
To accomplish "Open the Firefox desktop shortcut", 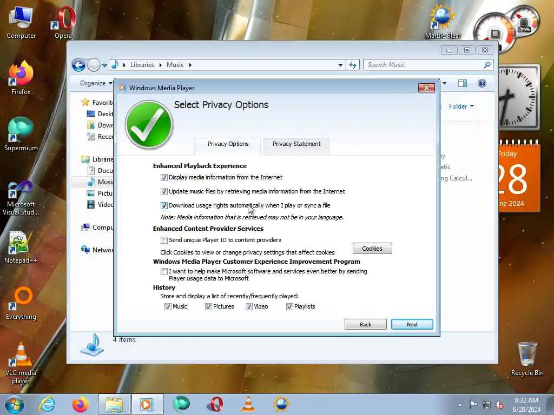I will click(x=21, y=78).
